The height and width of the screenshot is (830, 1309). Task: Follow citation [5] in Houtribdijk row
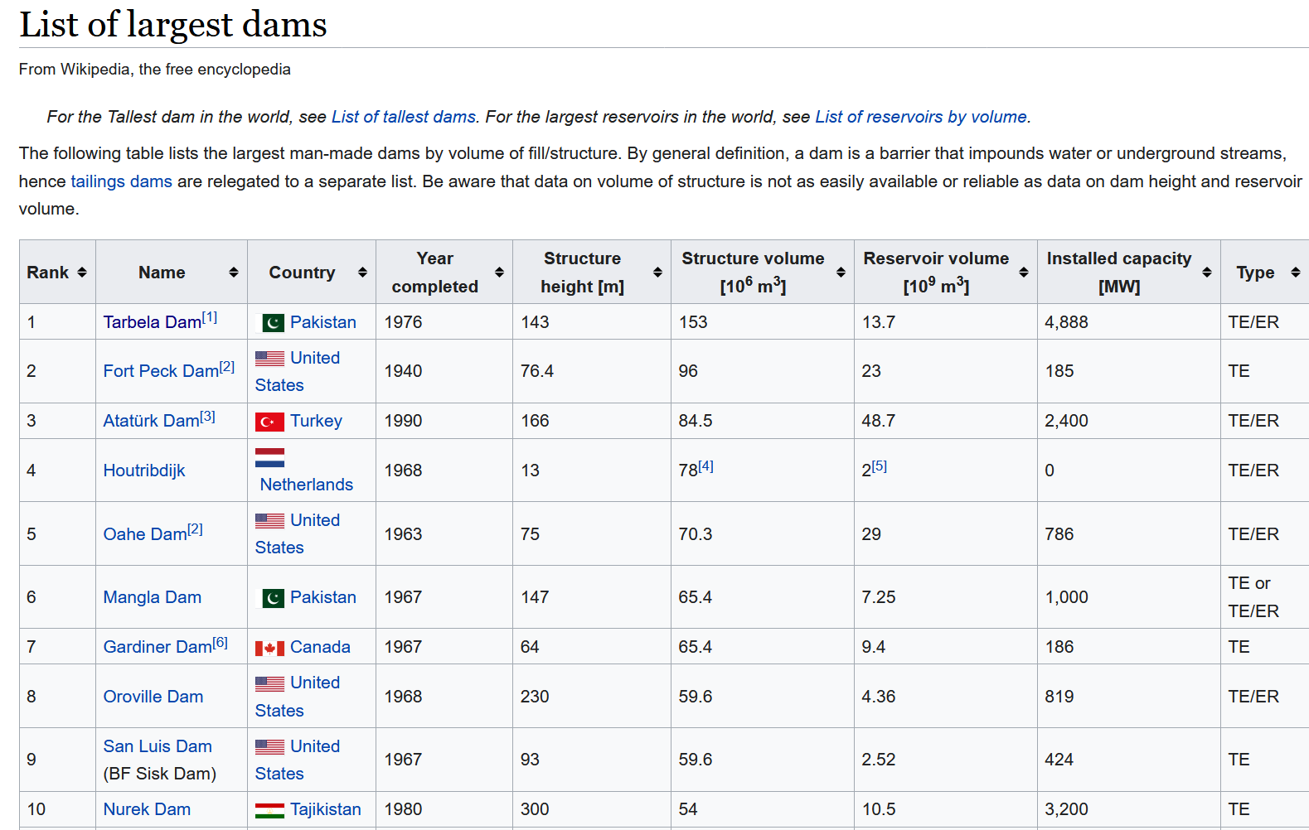880,466
